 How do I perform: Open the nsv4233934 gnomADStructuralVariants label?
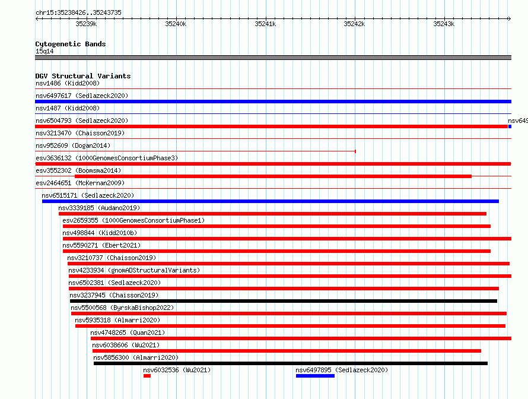[134, 270]
